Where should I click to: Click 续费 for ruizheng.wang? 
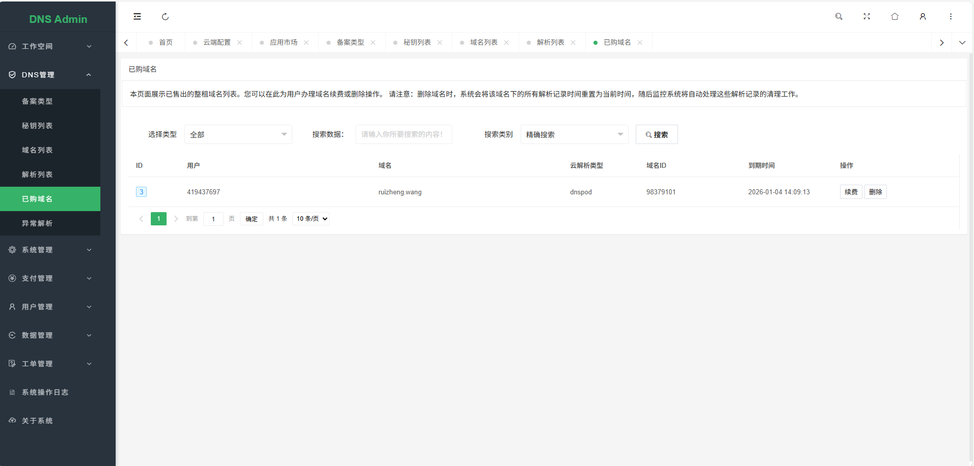pos(851,192)
